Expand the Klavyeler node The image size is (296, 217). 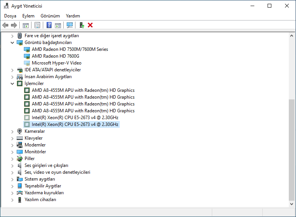pos(12,138)
